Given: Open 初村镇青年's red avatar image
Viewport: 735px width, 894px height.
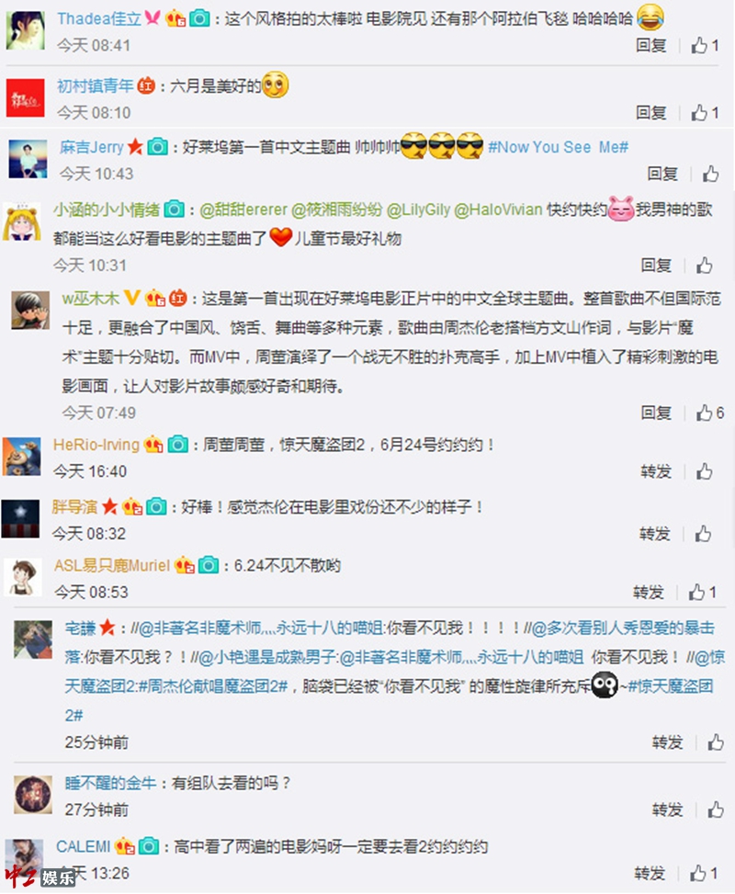Looking at the screenshot, I should (26, 98).
